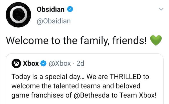169x104 pixels.
Task: Click Xbox's blue verified badge
Action: pos(43,63)
